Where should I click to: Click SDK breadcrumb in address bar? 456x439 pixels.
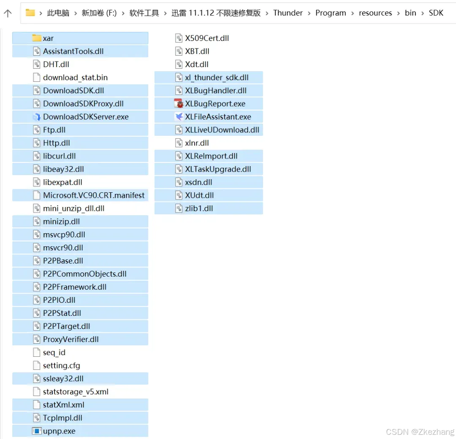436,13
